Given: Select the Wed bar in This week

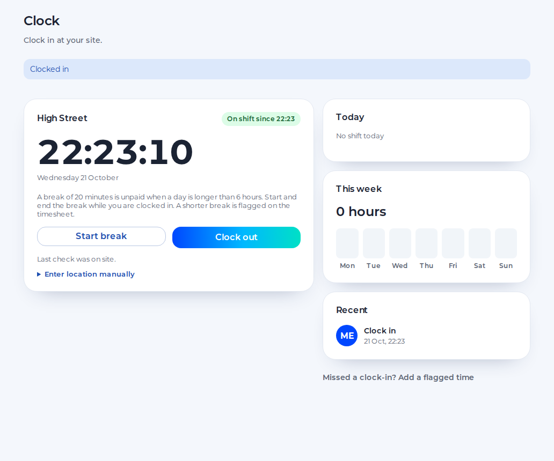Looking at the screenshot, I should (400, 243).
